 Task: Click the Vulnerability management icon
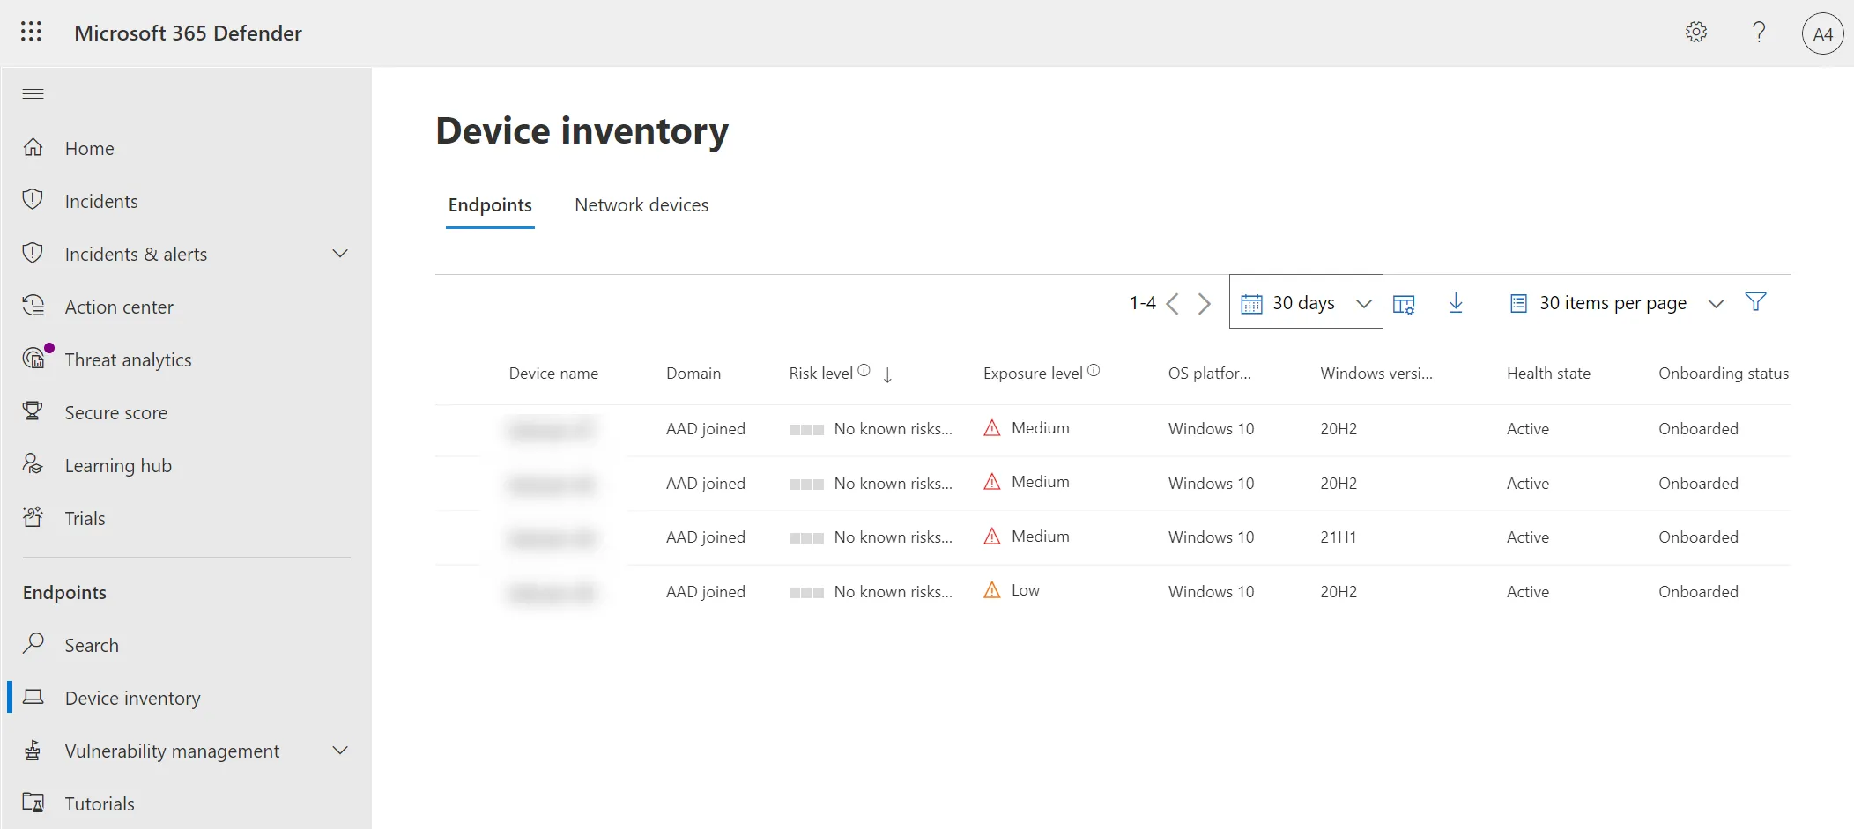click(33, 750)
